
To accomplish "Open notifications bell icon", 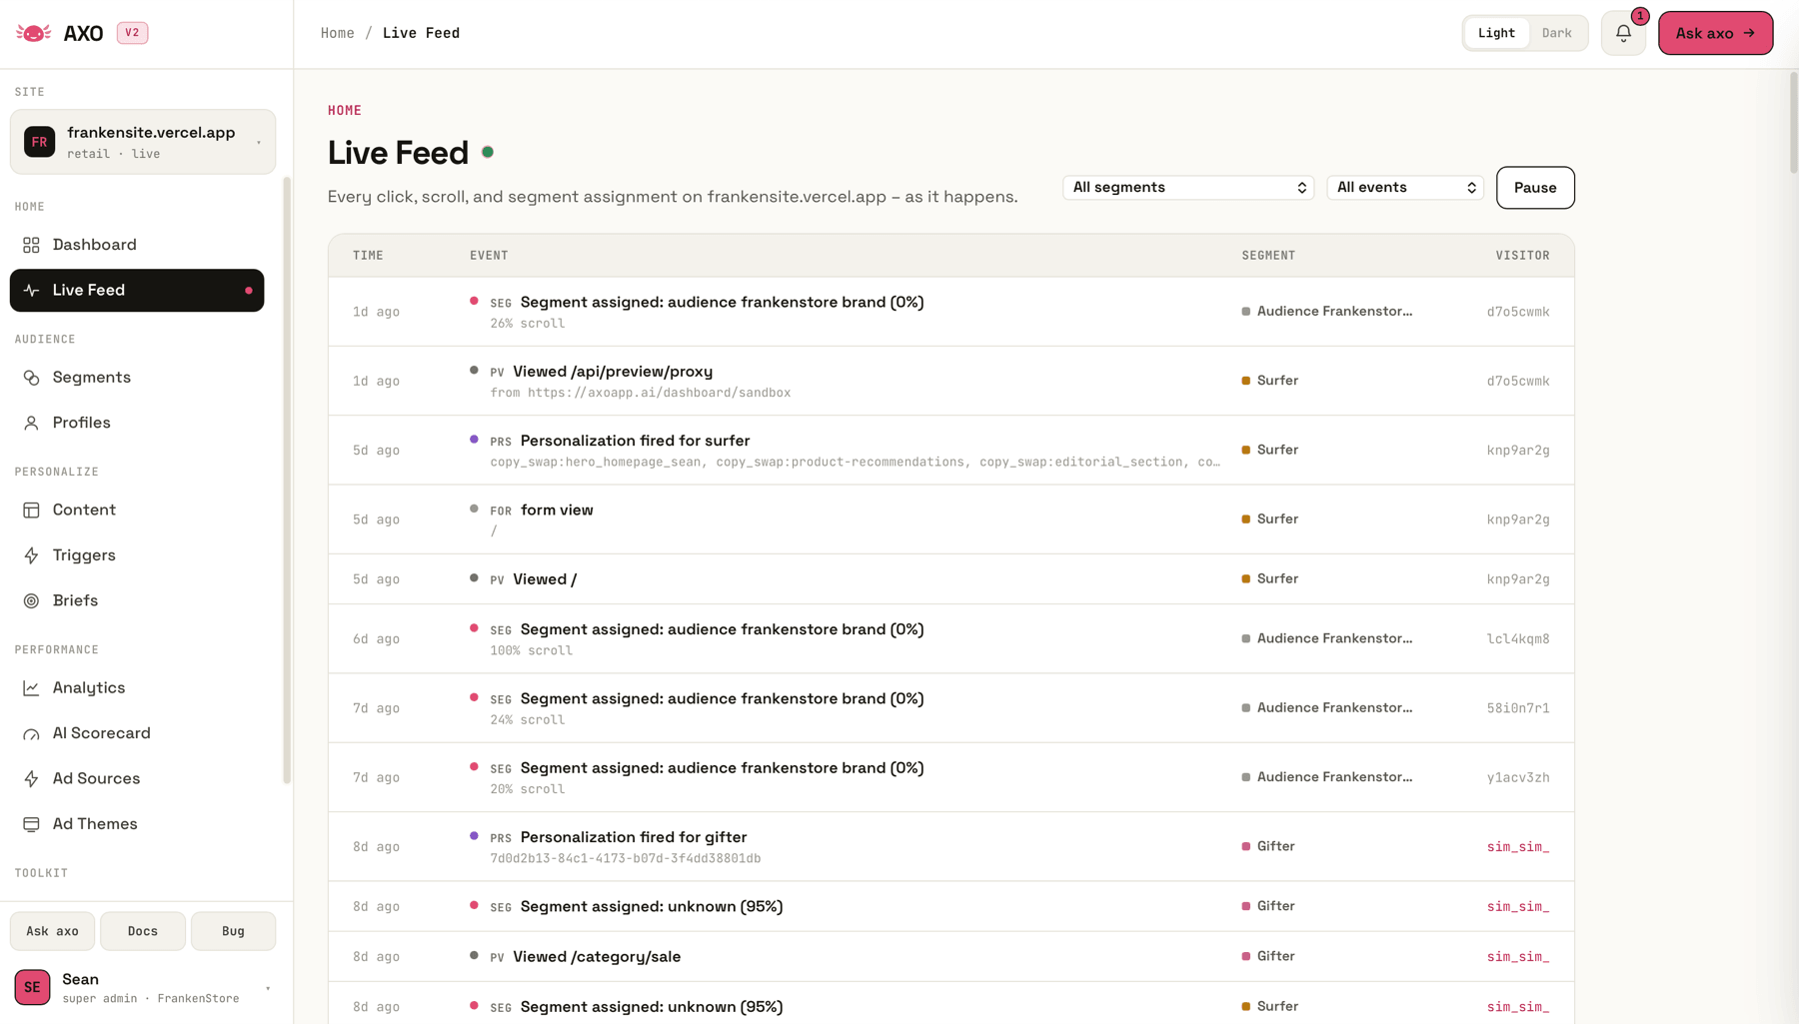I will [x=1623, y=33].
